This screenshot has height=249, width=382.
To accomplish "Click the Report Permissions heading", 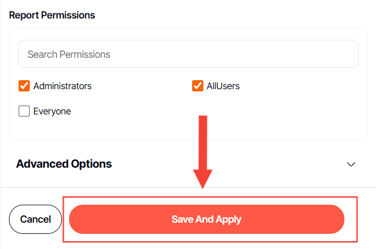I will pos(52,15).
